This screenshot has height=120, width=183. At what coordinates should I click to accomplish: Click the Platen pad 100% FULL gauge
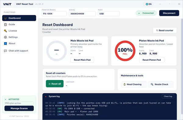tap(125, 51)
